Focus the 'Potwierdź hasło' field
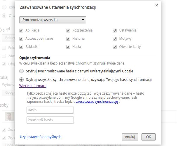Screen dimensions: 178x146 coord(50,120)
